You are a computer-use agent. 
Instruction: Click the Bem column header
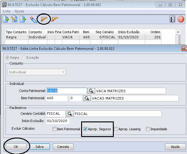(85, 32)
